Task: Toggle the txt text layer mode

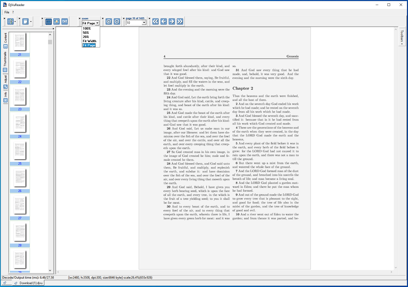Action: pos(65,21)
